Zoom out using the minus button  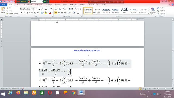158,89
